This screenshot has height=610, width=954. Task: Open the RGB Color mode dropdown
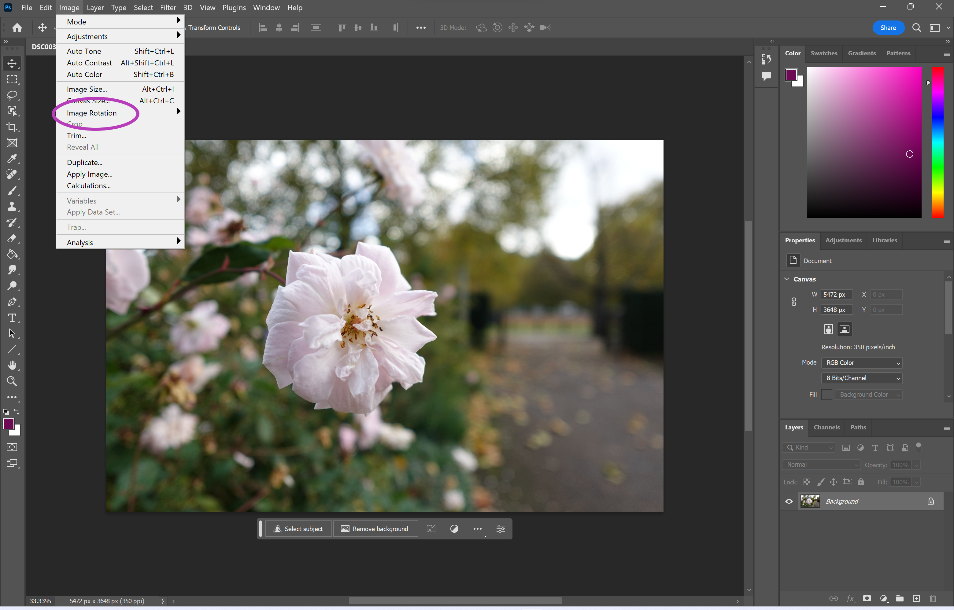pos(862,363)
